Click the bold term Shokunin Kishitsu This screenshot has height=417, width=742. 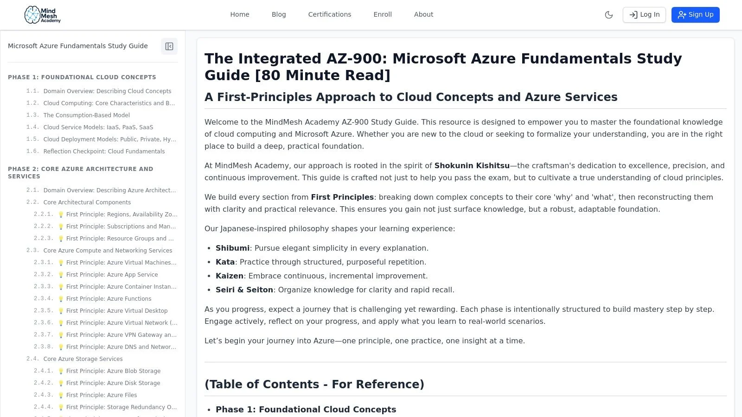472,166
